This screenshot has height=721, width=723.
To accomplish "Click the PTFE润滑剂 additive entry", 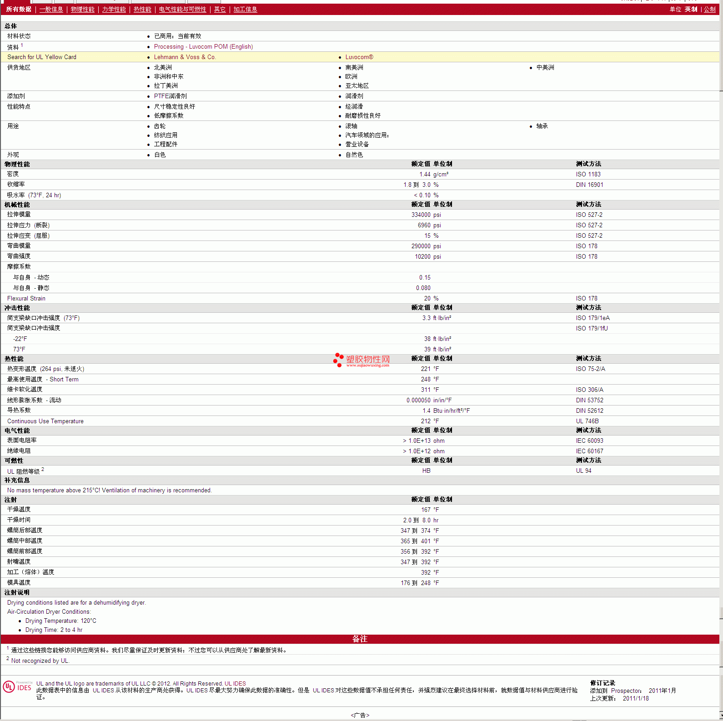I will click(x=170, y=96).
